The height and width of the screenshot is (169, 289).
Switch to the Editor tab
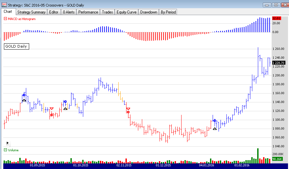tap(54, 12)
